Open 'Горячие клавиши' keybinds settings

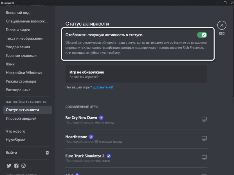tap(21, 56)
